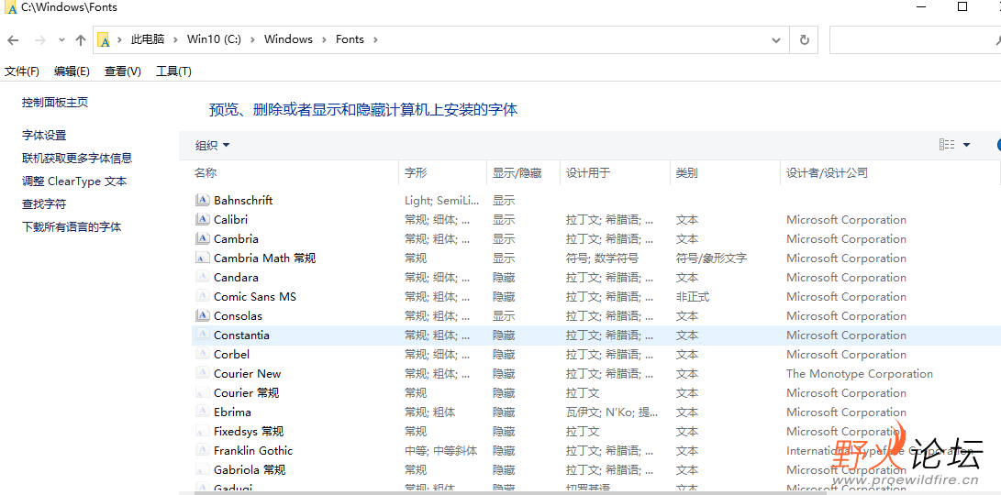Click the search box field
Viewport: 1001px width, 495px height.
[915, 39]
